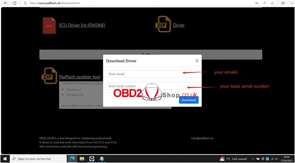Image resolution: width=295 pixels, height=163 pixels.
Task: Click the browser back arrow
Action: pos(6,3)
